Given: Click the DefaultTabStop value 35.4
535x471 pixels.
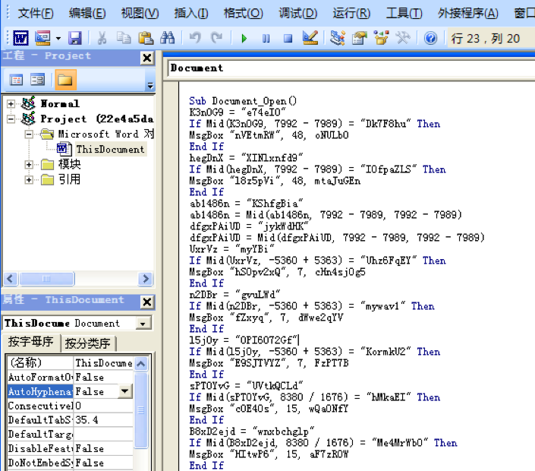Looking at the screenshot, I should pyautogui.click(x=87, y=420).
